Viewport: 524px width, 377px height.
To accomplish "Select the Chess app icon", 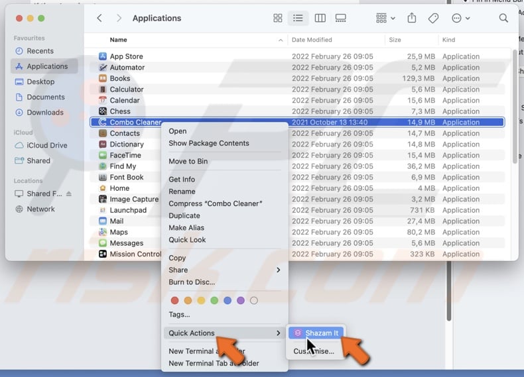I will click(x=103, y=111).
